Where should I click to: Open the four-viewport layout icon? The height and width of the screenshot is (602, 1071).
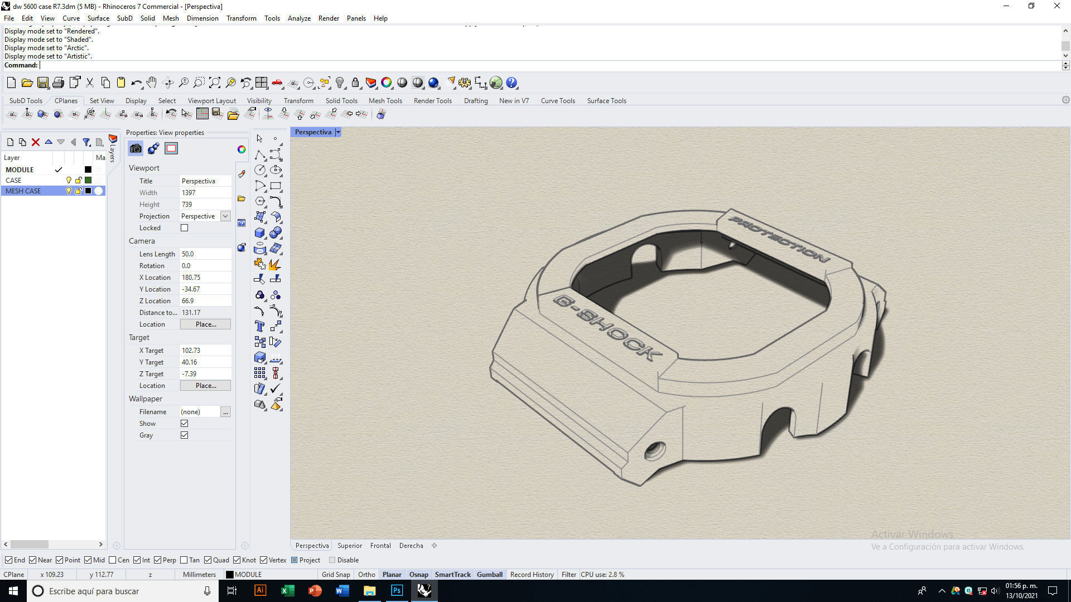point(262,83)
